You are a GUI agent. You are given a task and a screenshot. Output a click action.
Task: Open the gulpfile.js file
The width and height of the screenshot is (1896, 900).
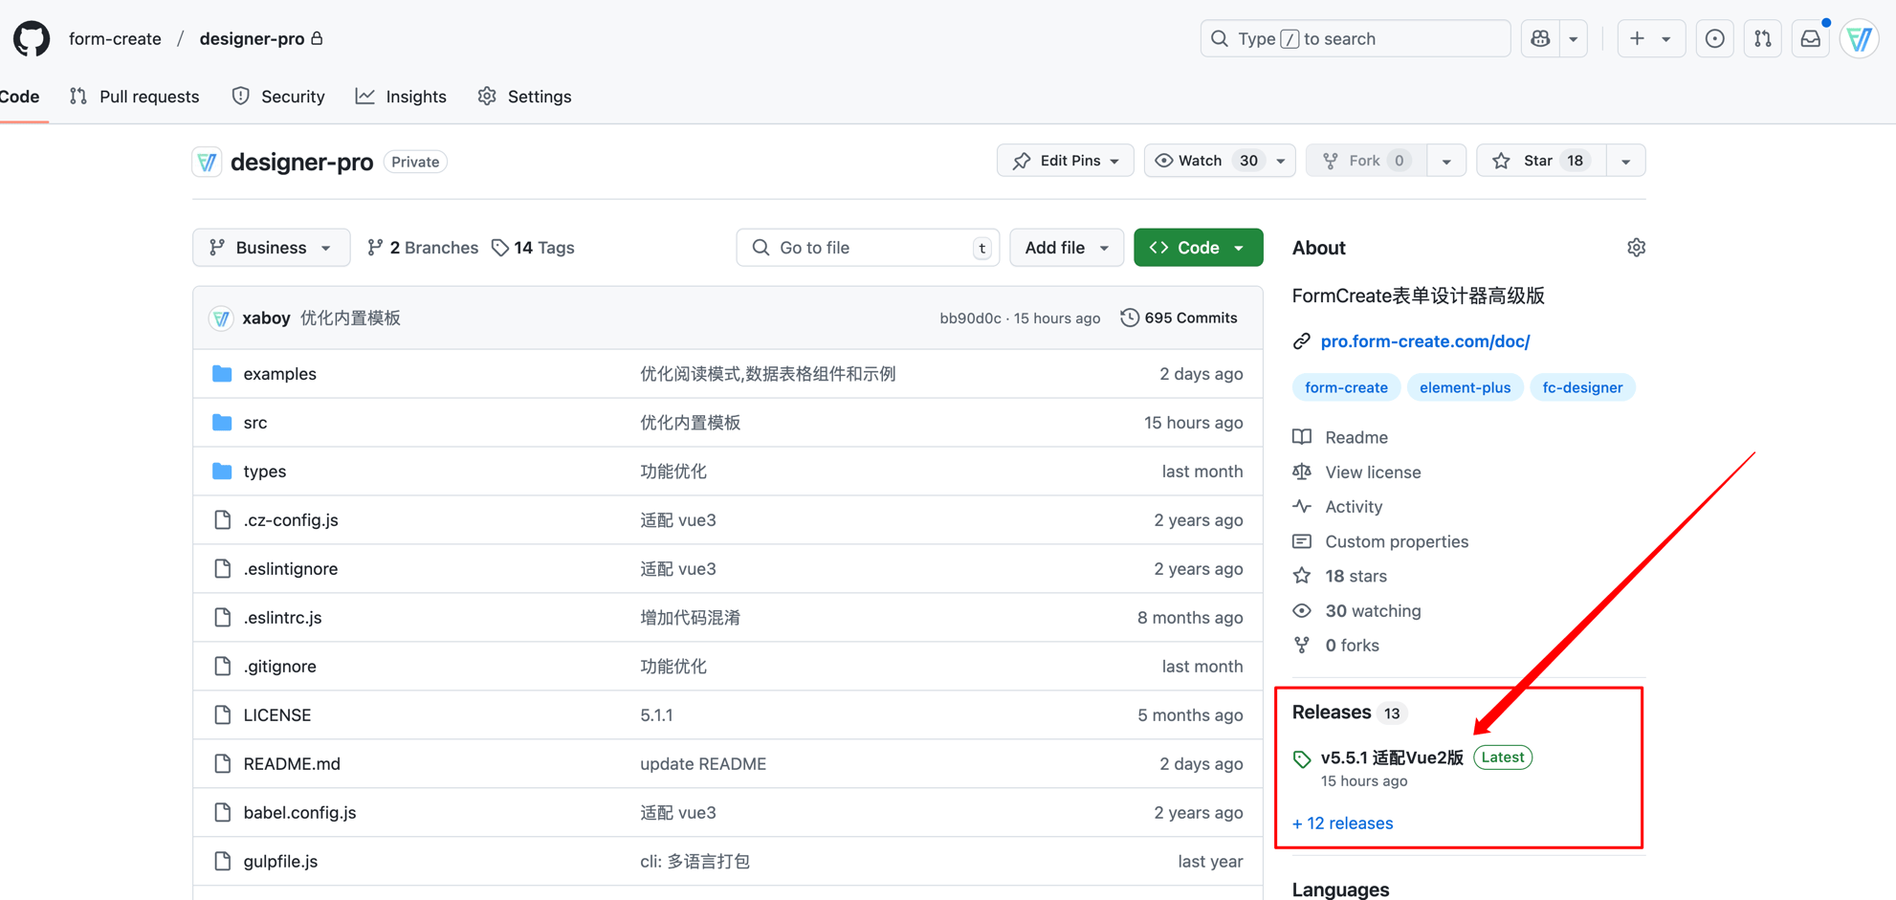[280, 862]
